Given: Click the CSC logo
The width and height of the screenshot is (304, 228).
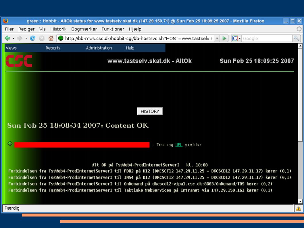Looking at the screenshot, I should [19, 61].
